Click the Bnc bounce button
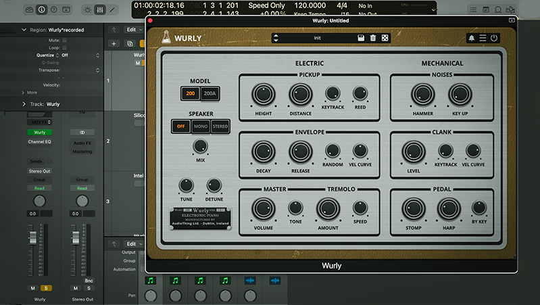Viewport: 540px width, 305px height. [89, 280]
